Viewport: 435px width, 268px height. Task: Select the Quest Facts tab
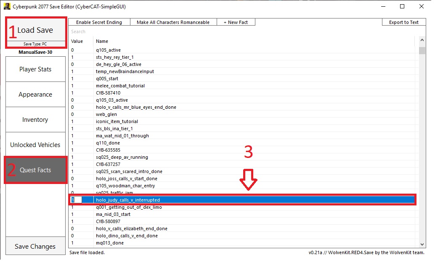35,170
